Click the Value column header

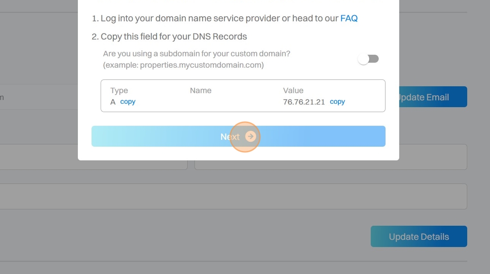(x=293, y=91)
